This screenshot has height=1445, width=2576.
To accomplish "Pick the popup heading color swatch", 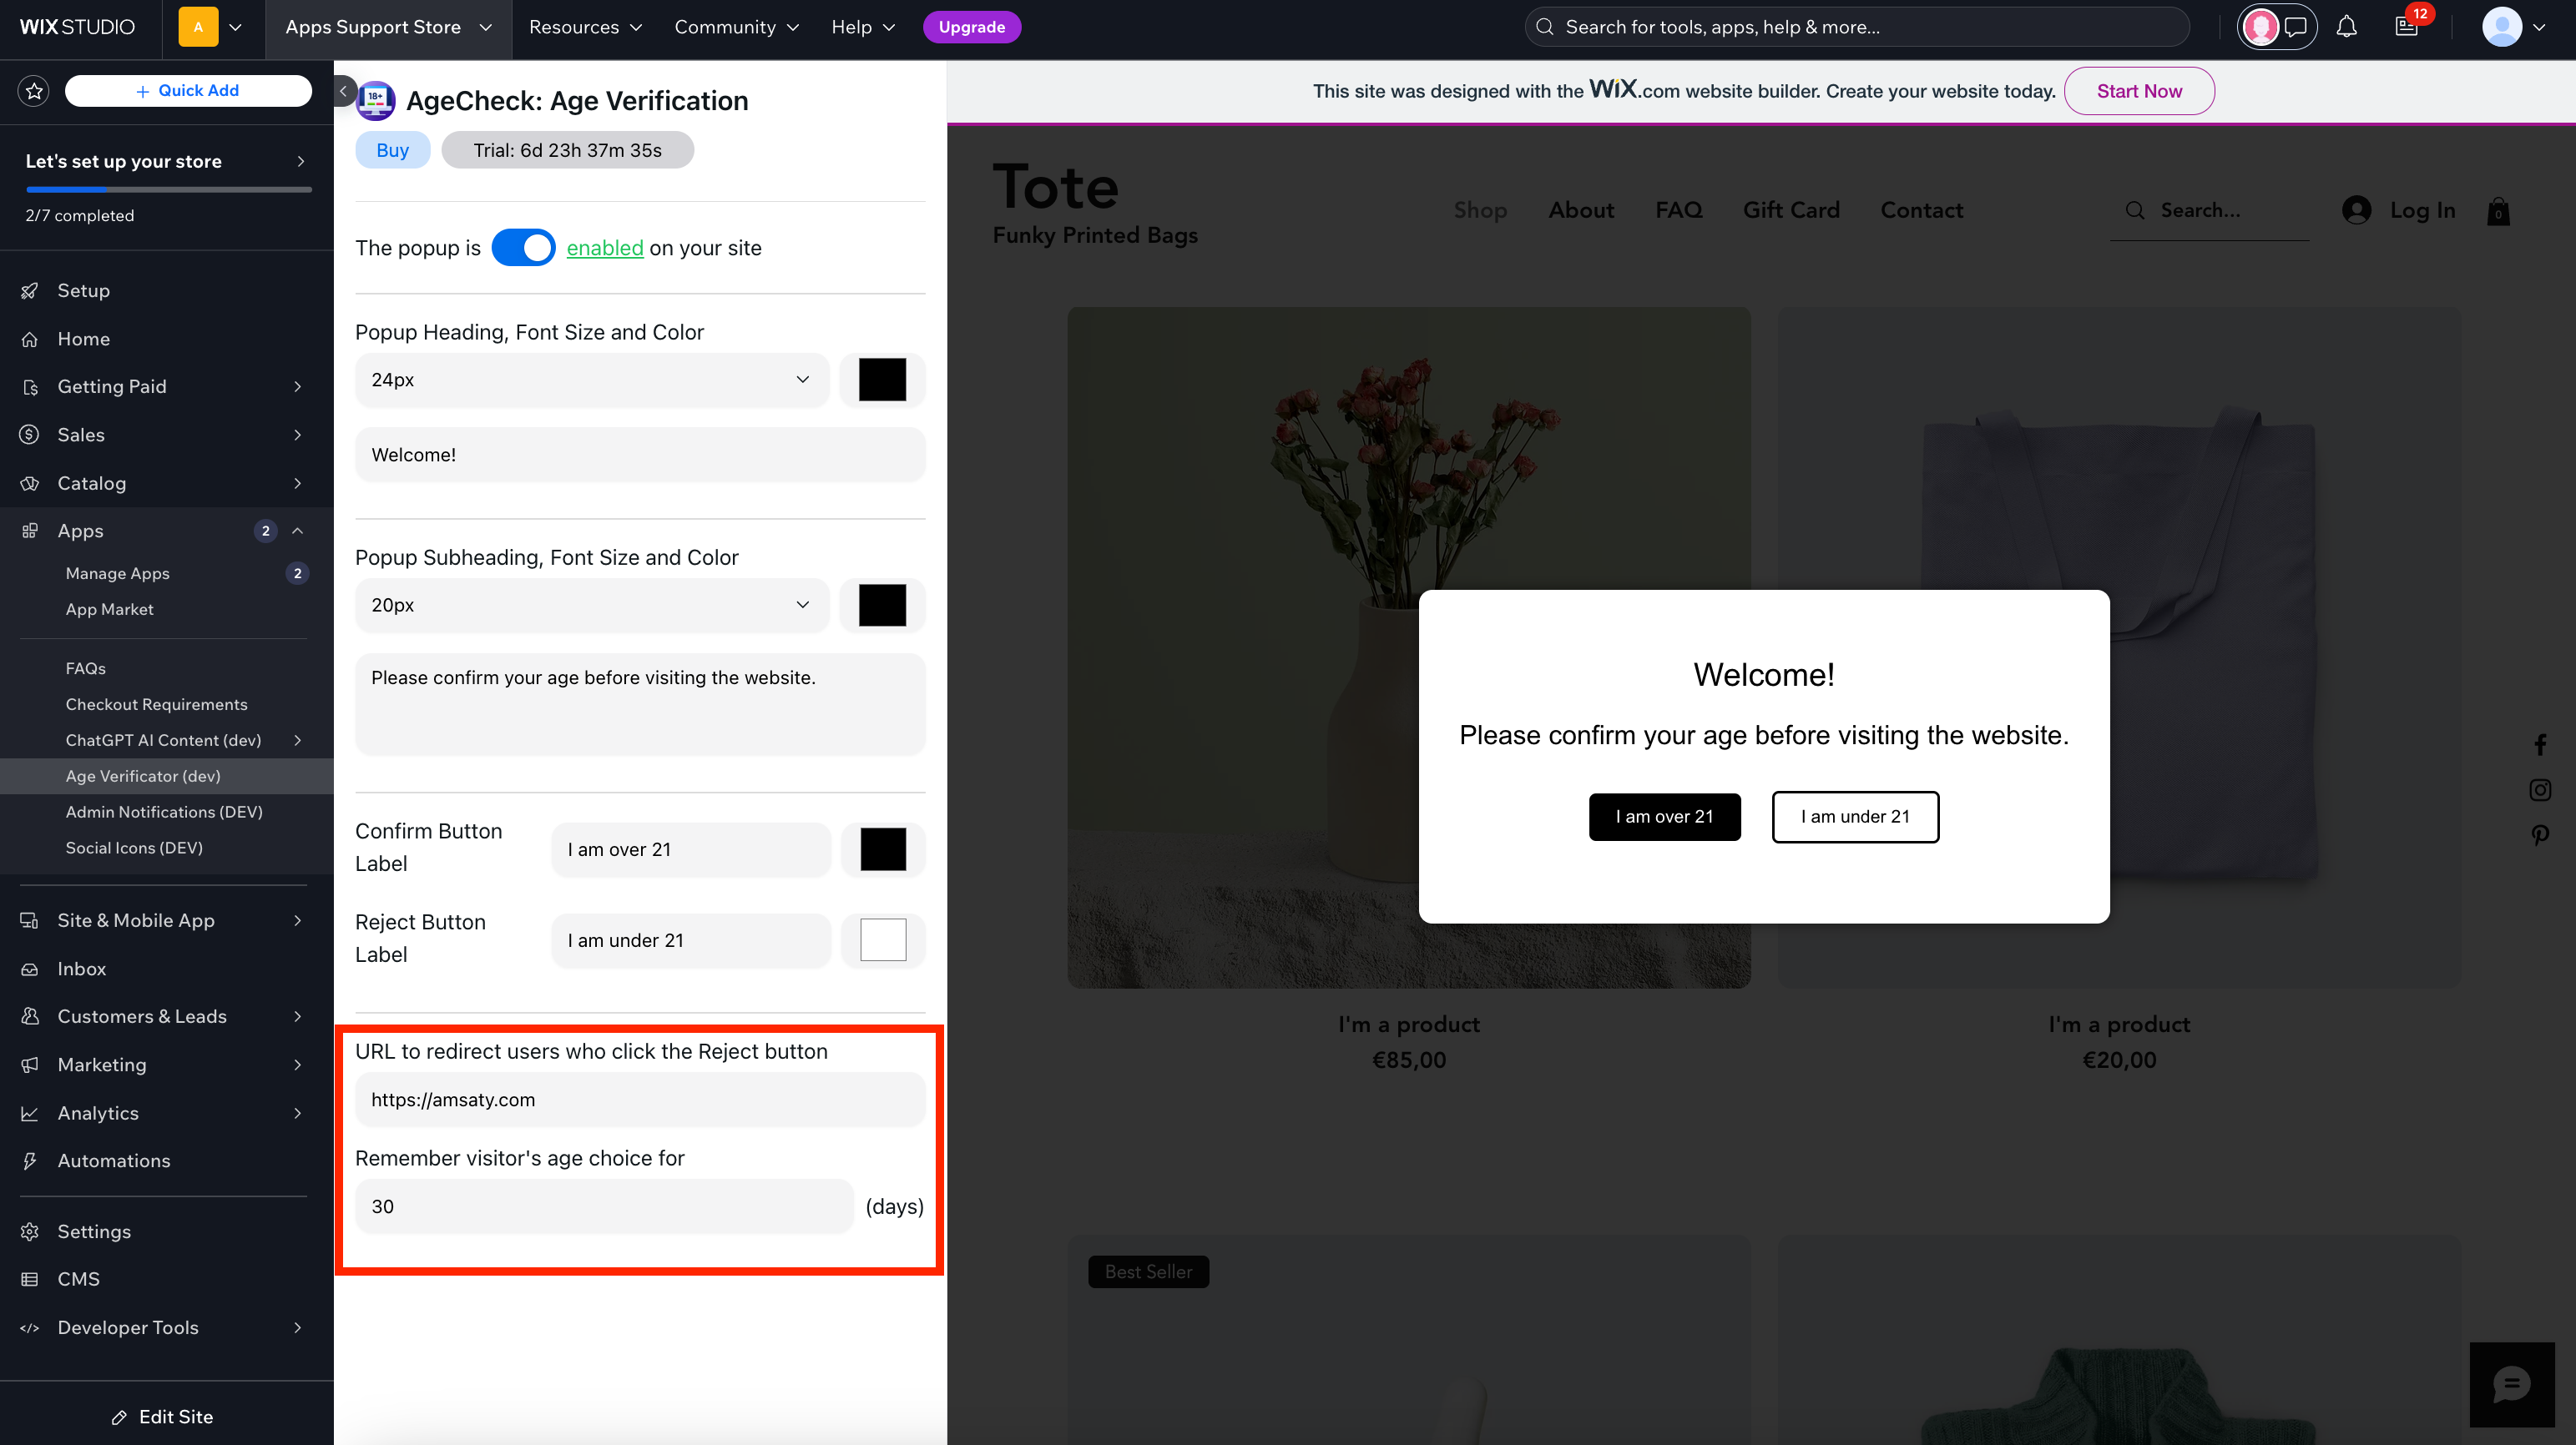I will [x=883, y=380].
